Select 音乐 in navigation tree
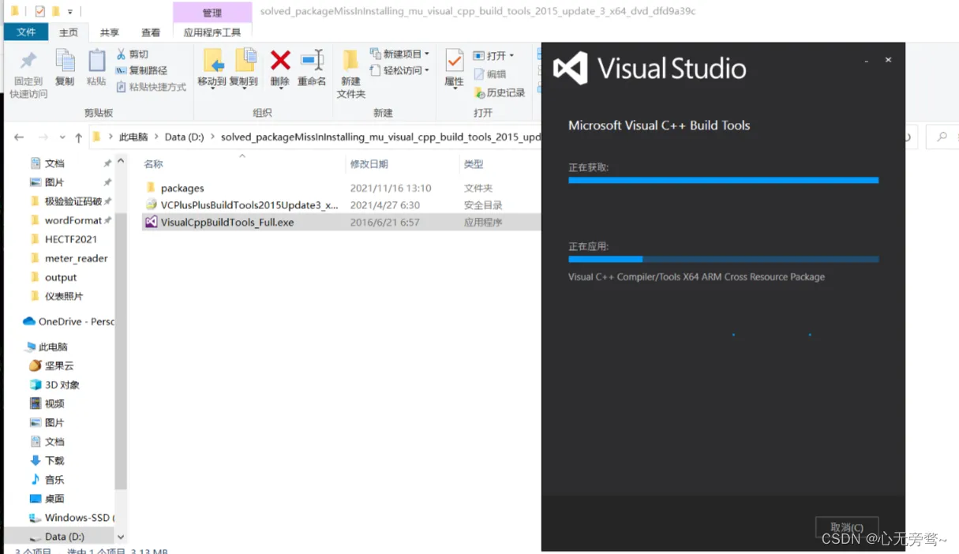The image size is (959, 554). (54, 480)
